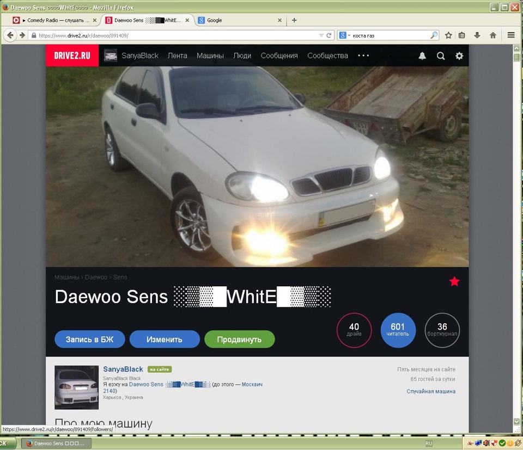Click the search magnifier in search box
The width and height of the screenshot is (523, 450).
pos(434,35)
